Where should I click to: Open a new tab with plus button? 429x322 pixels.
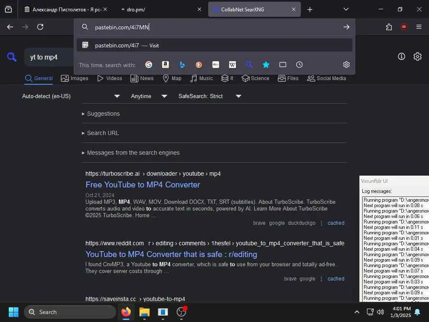pos(310,10)
